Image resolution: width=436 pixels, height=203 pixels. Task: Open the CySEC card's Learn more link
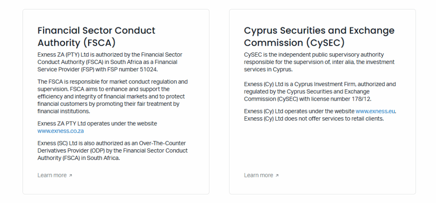258,175
